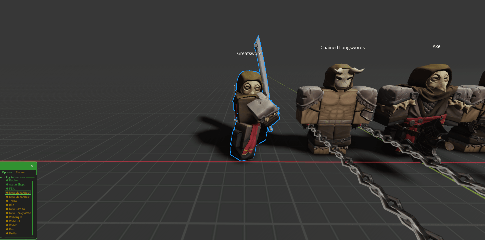Click the Greatsword name label

click(249, 54)
